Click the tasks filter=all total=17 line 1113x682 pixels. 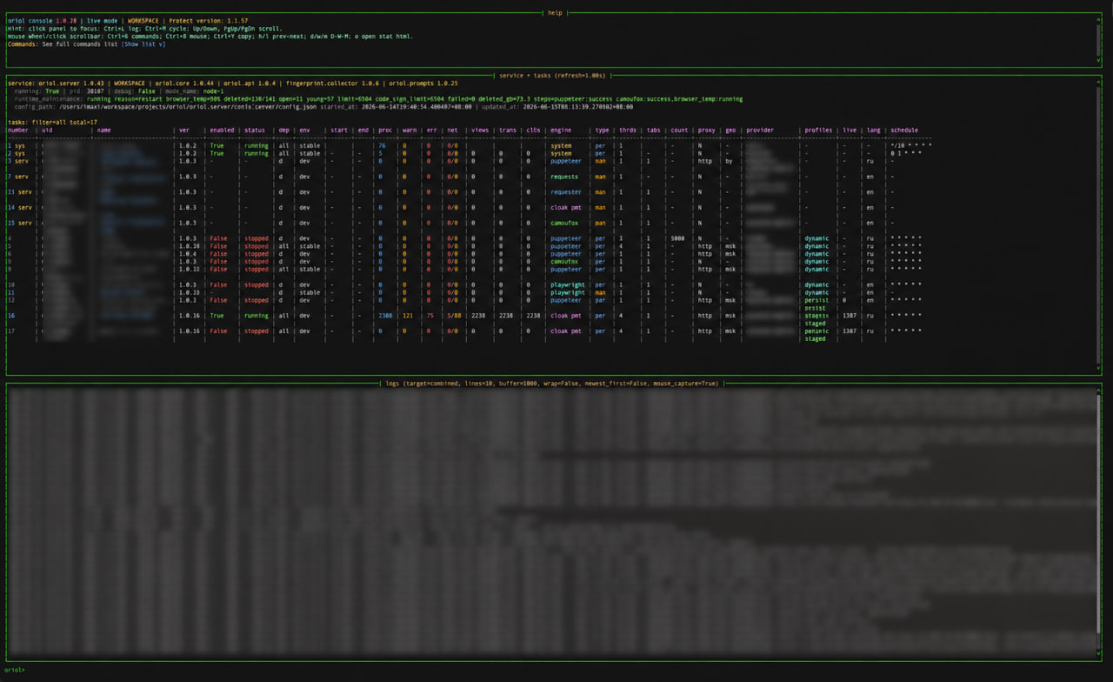point(52,123)
